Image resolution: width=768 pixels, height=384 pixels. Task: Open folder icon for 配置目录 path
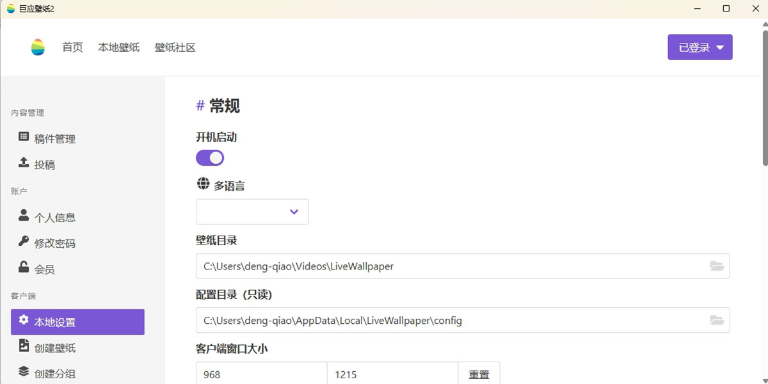[717, 321]
